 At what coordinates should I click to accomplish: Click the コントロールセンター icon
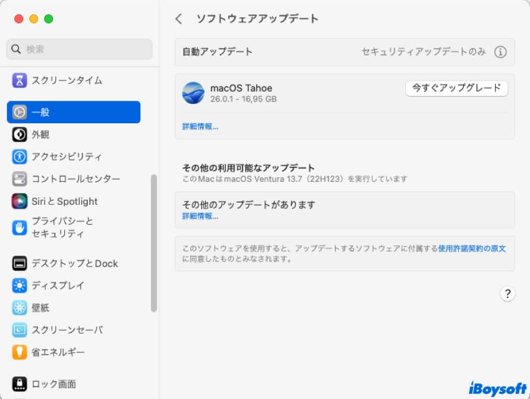point(20,179)
